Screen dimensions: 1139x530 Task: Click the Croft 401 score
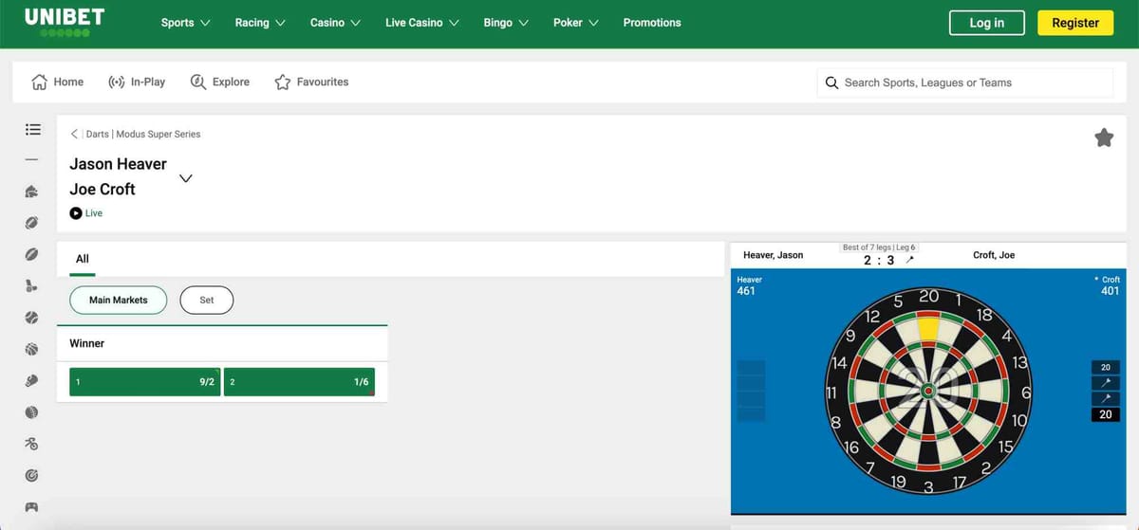tap(1107, 285)
